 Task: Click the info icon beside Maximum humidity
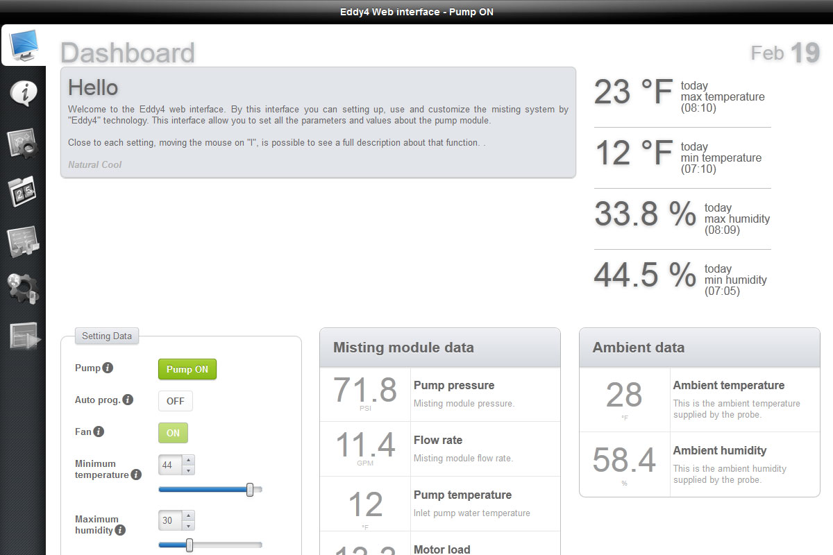tap(120, 531)
